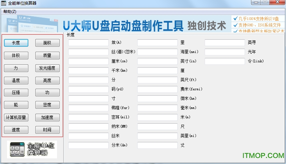Screen dimensions: 286x164
Task: Click the 弗隆(fur) input box
Action: point(88,108)
